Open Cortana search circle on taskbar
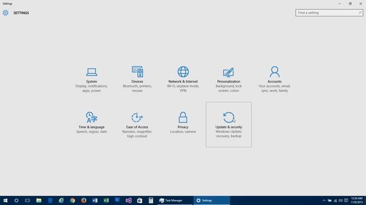Viewport: 366px width, 205px height. 17,200
